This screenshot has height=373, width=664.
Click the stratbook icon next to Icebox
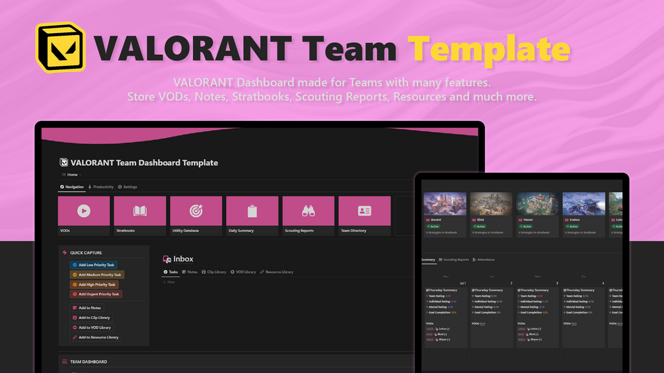pos(567,220)
